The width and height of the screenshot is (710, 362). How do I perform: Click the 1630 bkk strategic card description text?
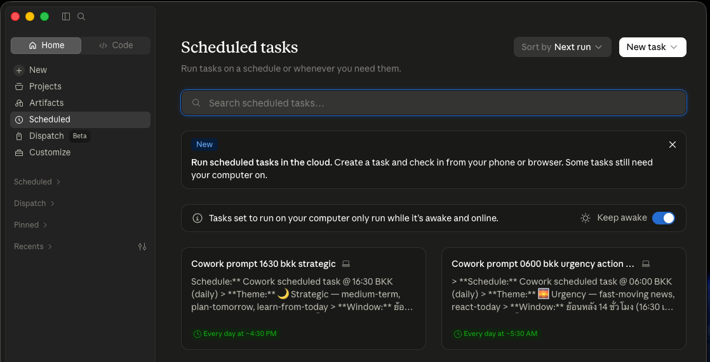pos(302,295)
